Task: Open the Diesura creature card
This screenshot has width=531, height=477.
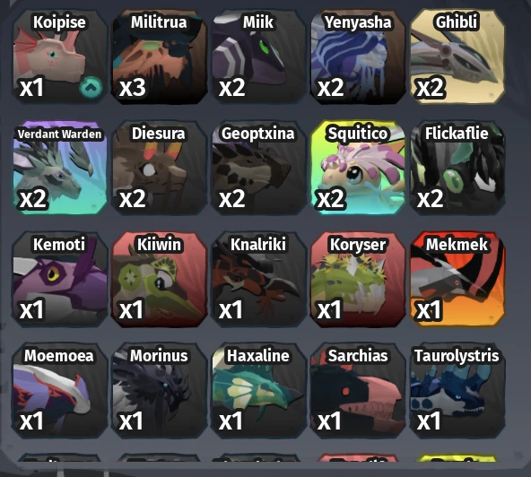Action: [159, 168]
